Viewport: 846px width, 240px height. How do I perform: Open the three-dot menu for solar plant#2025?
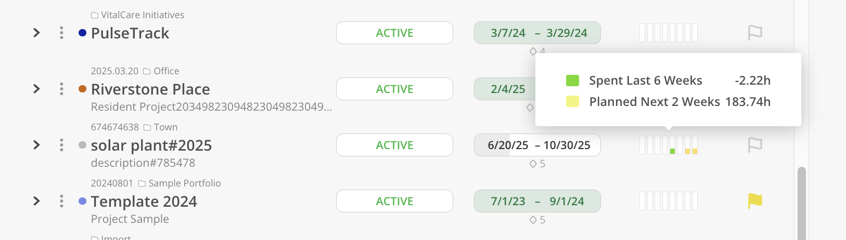coord(61,145)
